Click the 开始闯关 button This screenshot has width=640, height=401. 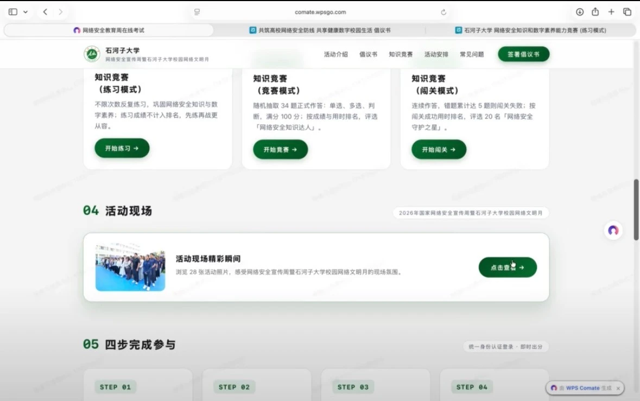(439, 149)
